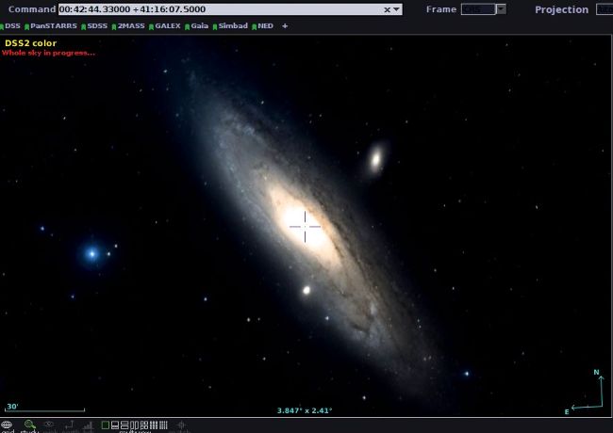Switch to the two-panel multiview layout
The width and height of the screenshot is (613, 433).
click(x=115, y=425)
